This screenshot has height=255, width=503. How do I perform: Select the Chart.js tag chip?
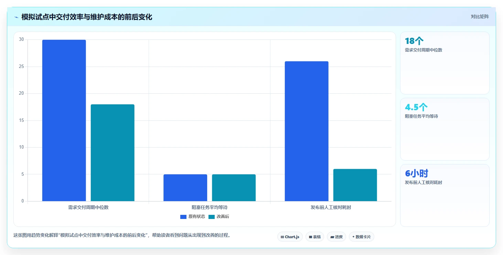290,237
